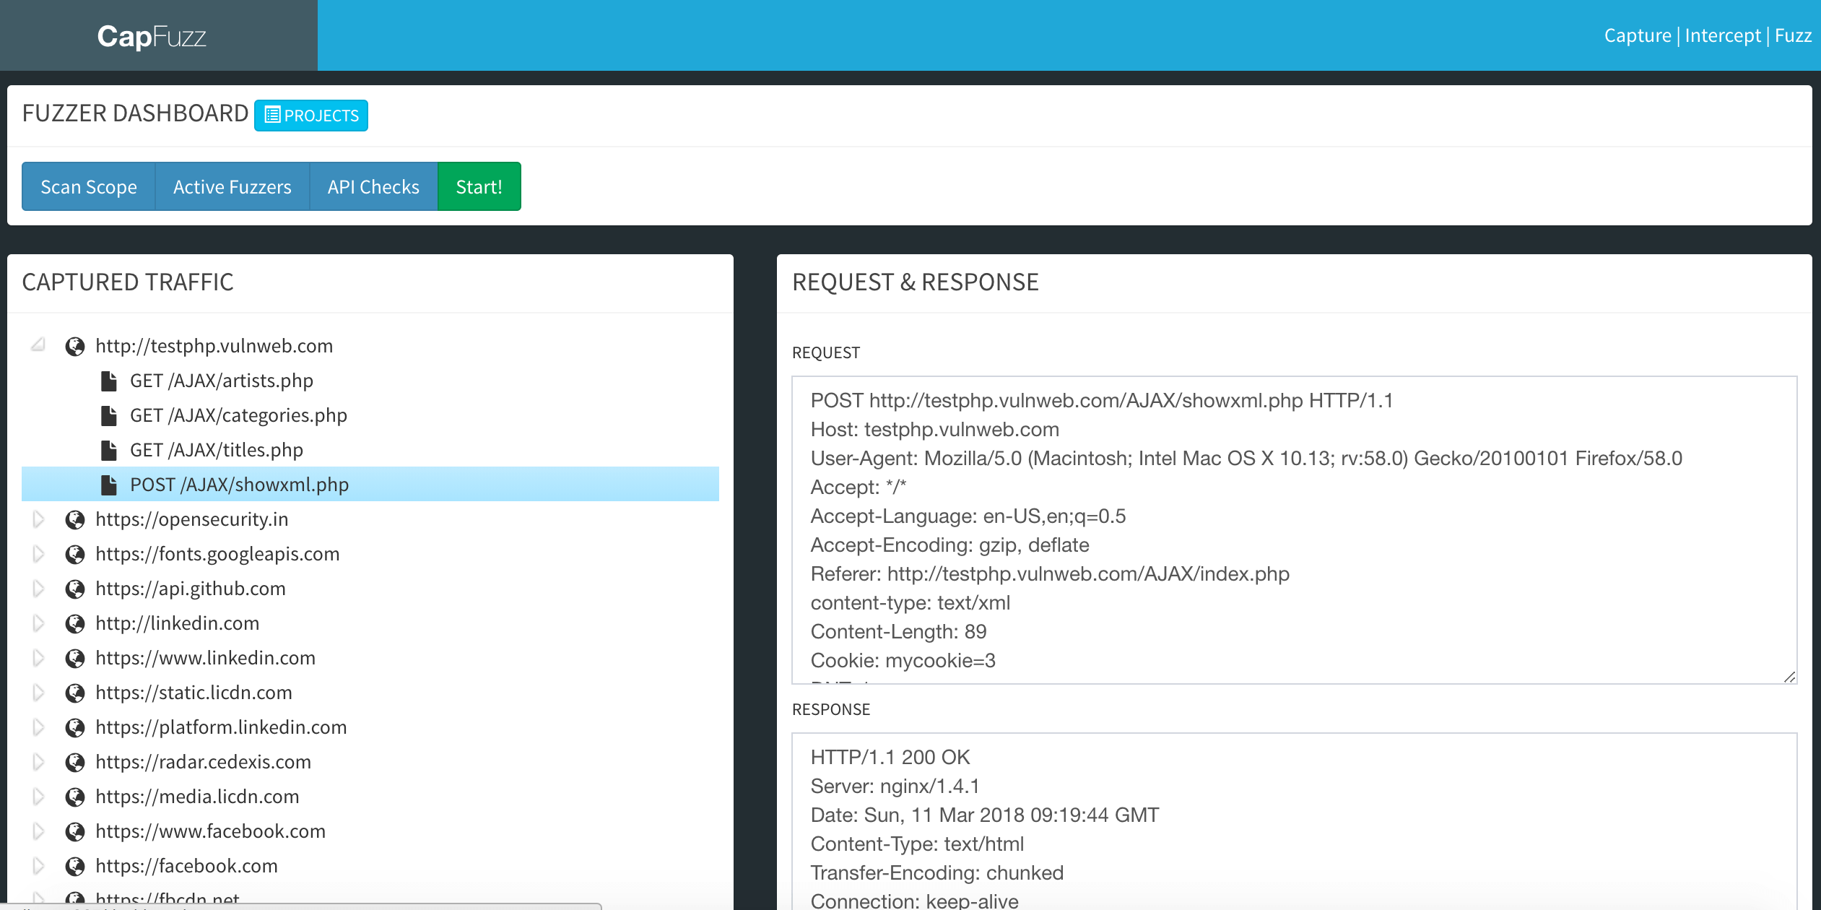Click the file icon for GET /AJAX/artists.php
1821x910 pixels.
109,381
